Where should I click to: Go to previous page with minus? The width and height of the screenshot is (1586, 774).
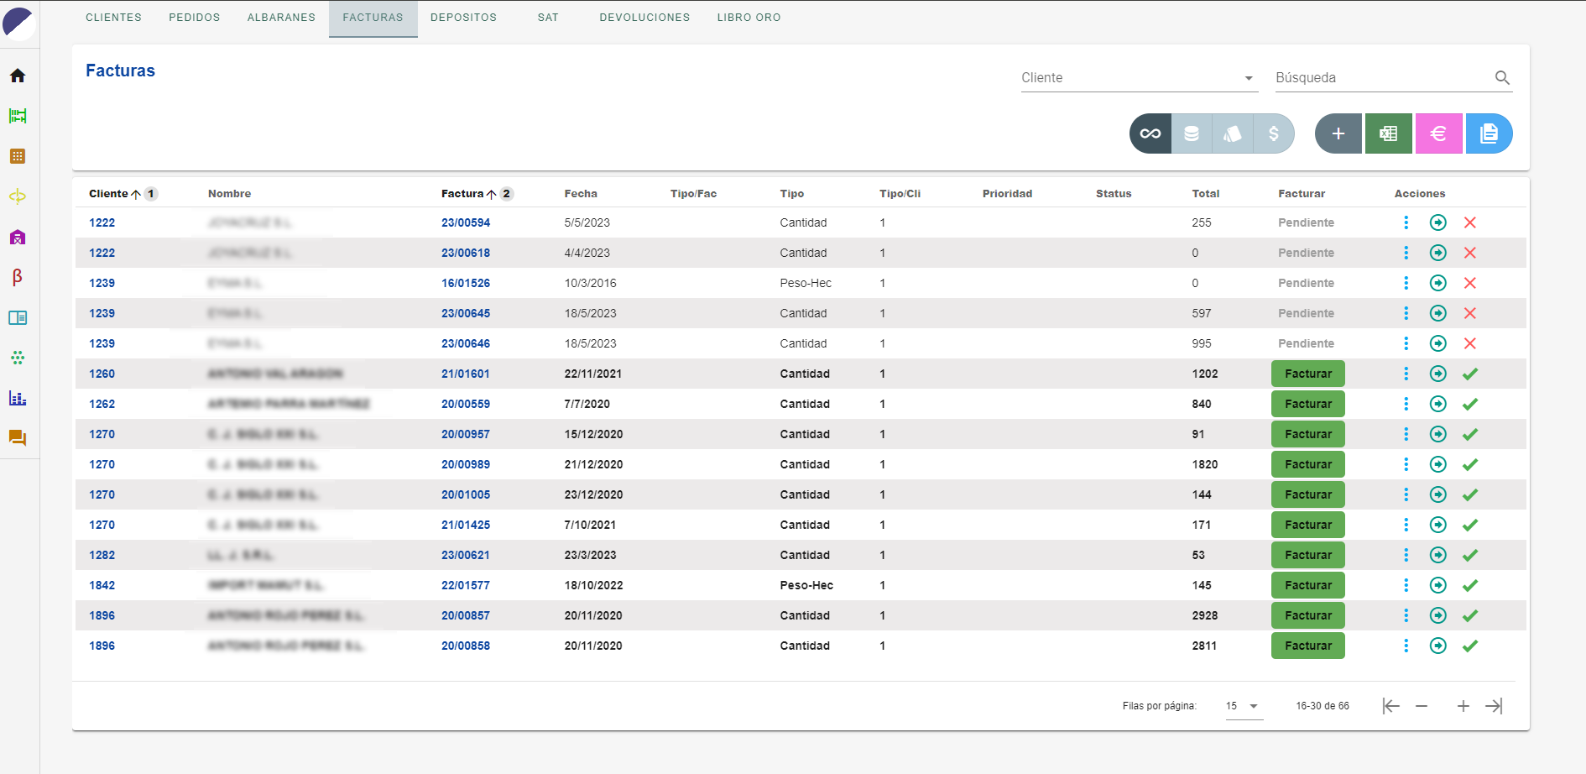[1422, 706]
